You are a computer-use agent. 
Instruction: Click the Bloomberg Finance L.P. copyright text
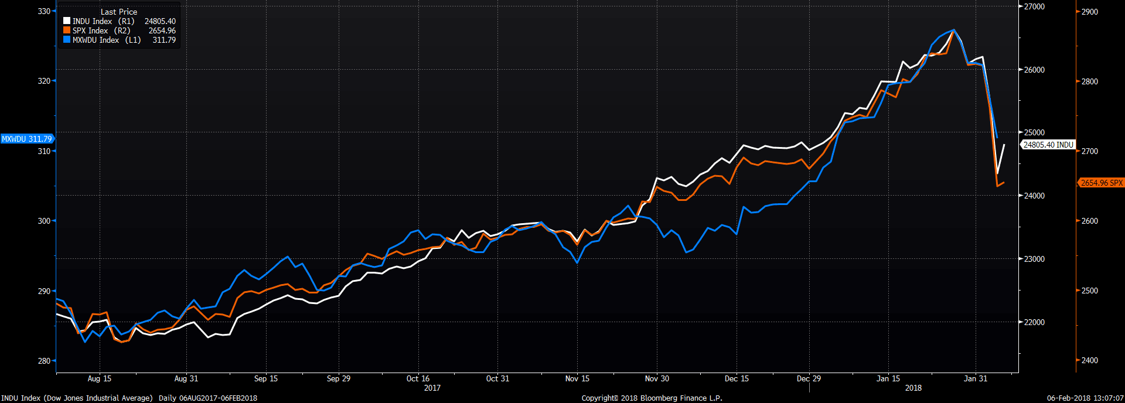click(x=652, y=398)
